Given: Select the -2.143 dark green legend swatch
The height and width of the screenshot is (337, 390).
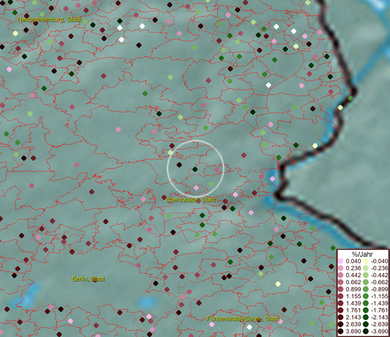Looking at the screenshot, I should pyautogui.click(x=366, y=317).
